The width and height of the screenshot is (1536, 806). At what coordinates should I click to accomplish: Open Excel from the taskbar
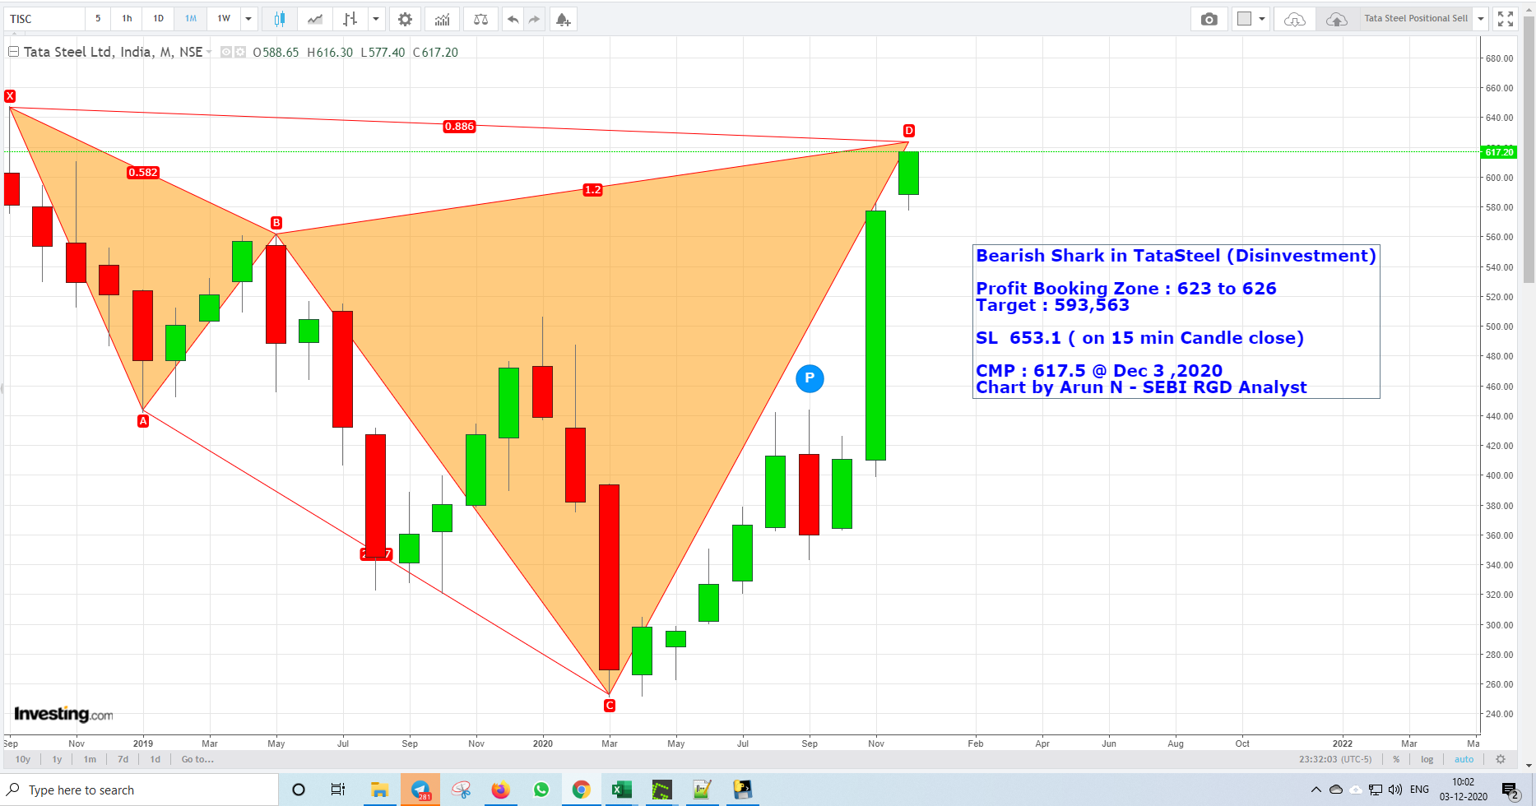pos(621,790)
